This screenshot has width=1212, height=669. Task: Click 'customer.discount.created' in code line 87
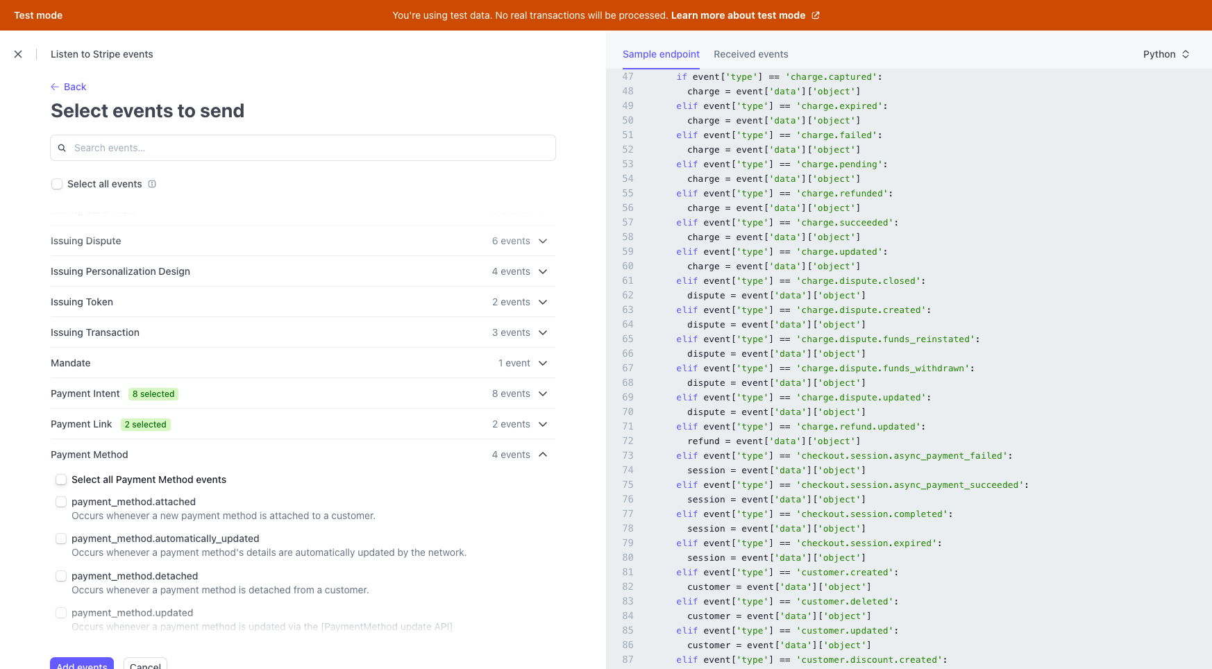pyautogui.click(x=869, y=660)
